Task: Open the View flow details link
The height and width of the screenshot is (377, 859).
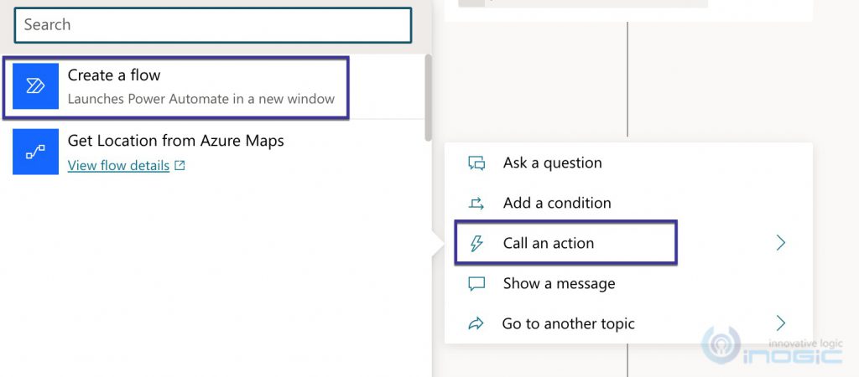Action: pyautogui.click(x=118, y=166)
